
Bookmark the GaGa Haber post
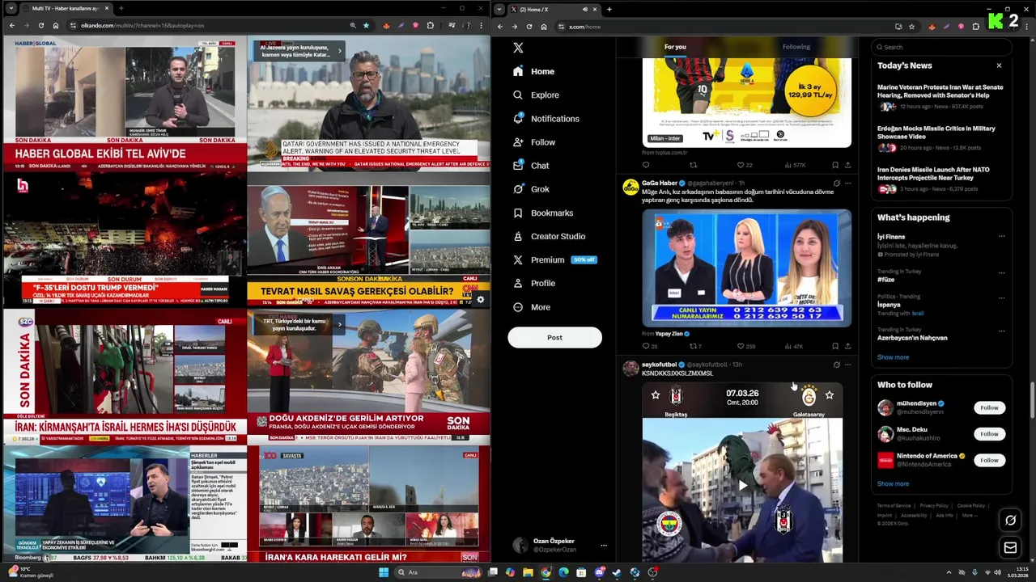click(x=835, y=346)
